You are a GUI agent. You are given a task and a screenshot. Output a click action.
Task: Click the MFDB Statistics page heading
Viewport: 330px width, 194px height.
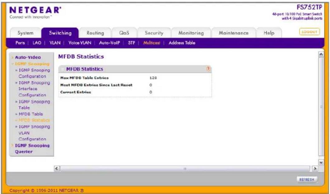point(81,56)
